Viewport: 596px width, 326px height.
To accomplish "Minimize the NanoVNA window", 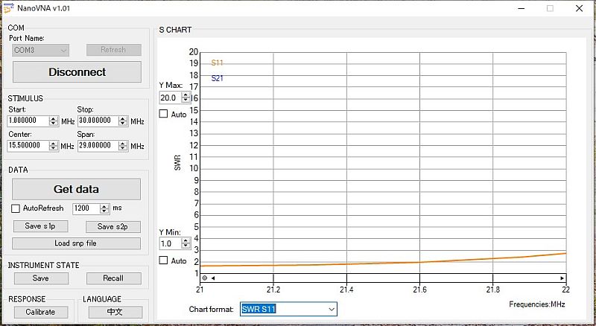I will click(516, 8).
